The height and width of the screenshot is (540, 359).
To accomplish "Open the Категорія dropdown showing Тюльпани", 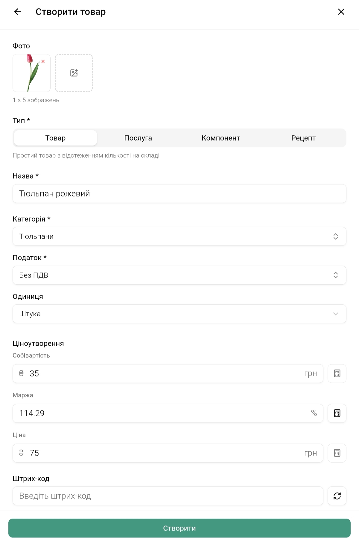I will (x=180, y=236).
